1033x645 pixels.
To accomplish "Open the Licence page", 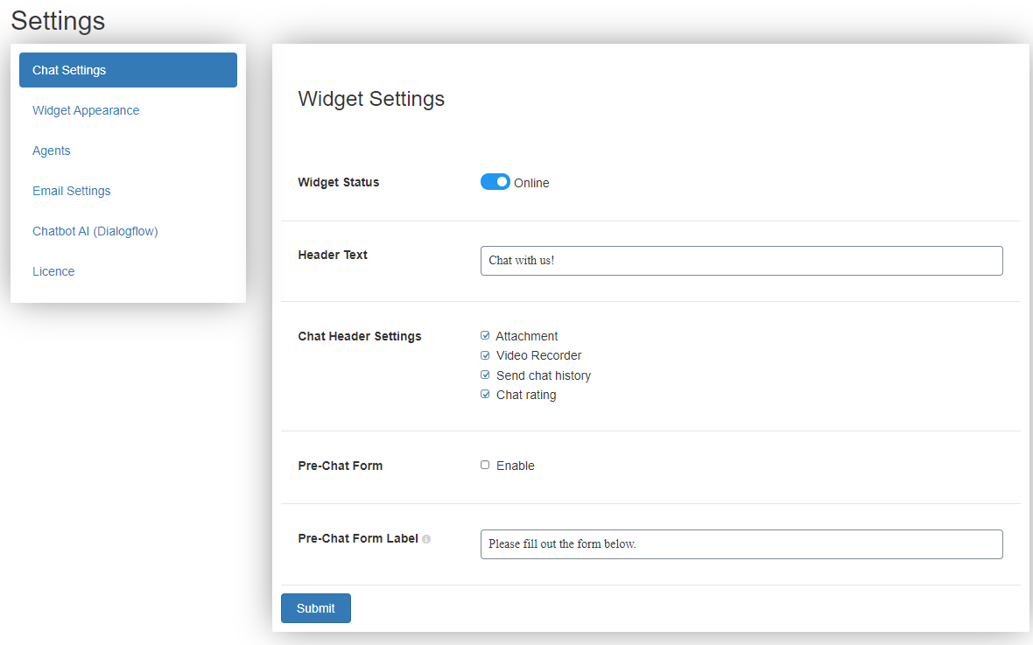I will click(53, 271).
